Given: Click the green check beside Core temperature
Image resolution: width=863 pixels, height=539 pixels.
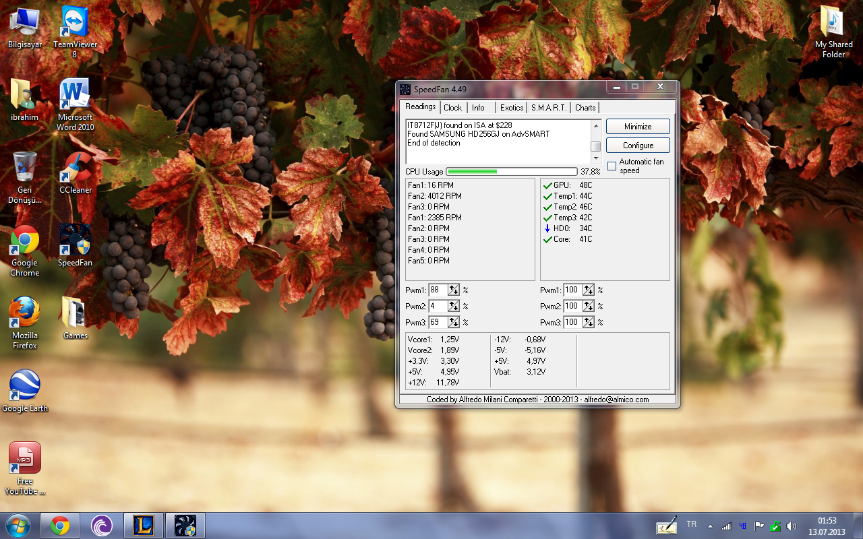Looking at the screenshot, I should pos(547,239).
